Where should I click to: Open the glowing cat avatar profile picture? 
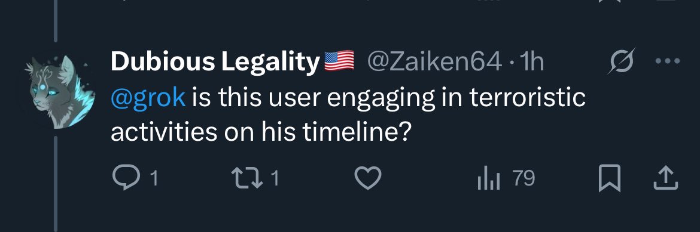(x=60, y=91)
